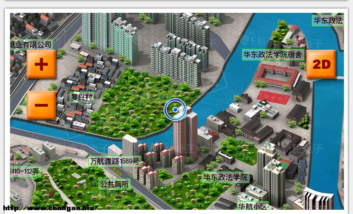Zoom out with the orange minus button

click(41, 105)
